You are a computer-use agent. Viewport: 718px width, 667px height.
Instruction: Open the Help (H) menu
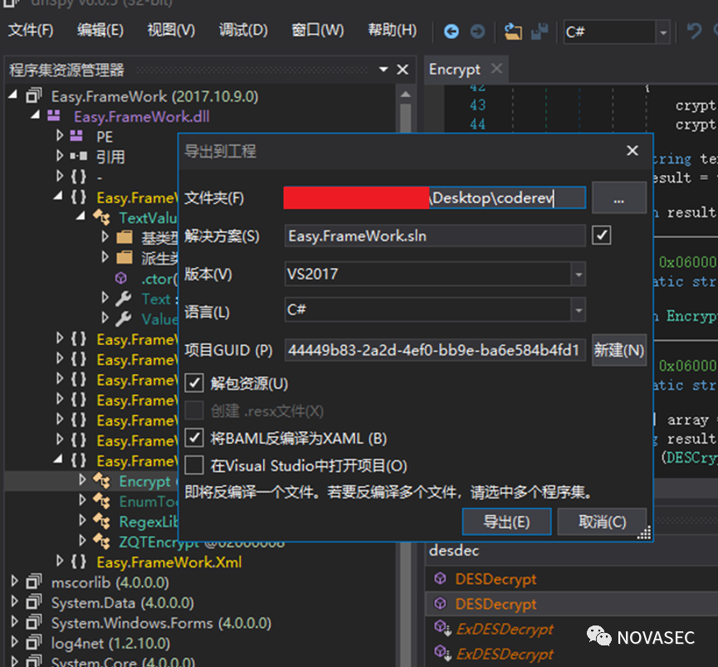393,31
